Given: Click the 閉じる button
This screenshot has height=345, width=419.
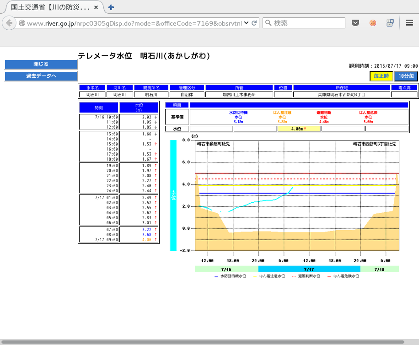Looking at the screenshot, I should point(41,64).
